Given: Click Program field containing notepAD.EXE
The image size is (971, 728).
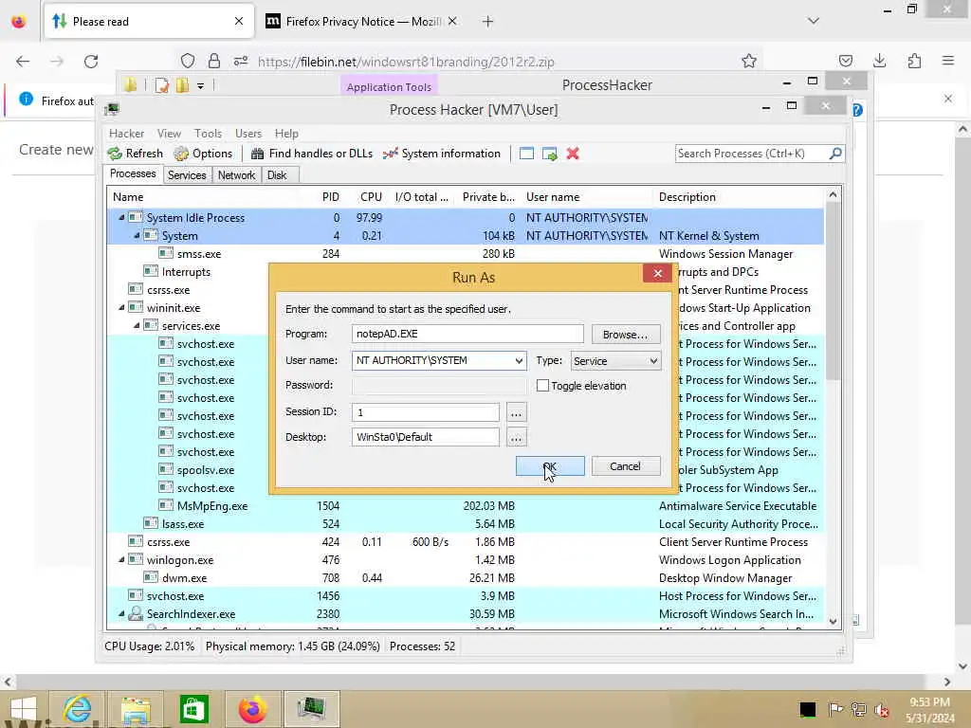Looking at the screenshot, I should tap(467, 334).
